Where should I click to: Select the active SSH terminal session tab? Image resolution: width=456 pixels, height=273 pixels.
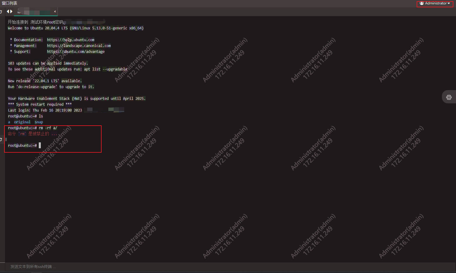35,11
